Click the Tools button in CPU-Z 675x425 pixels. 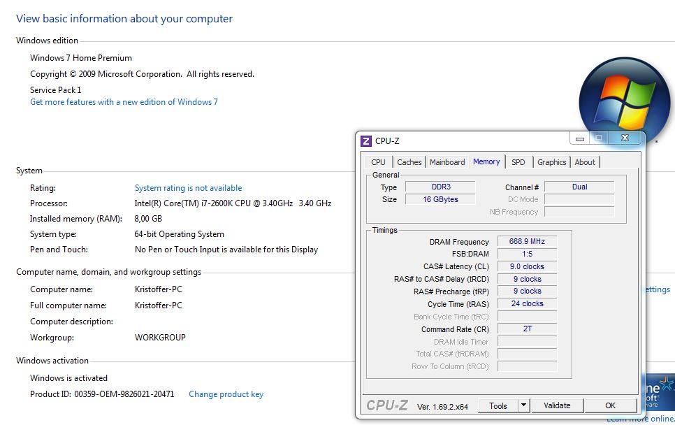[x=498, y=405]
